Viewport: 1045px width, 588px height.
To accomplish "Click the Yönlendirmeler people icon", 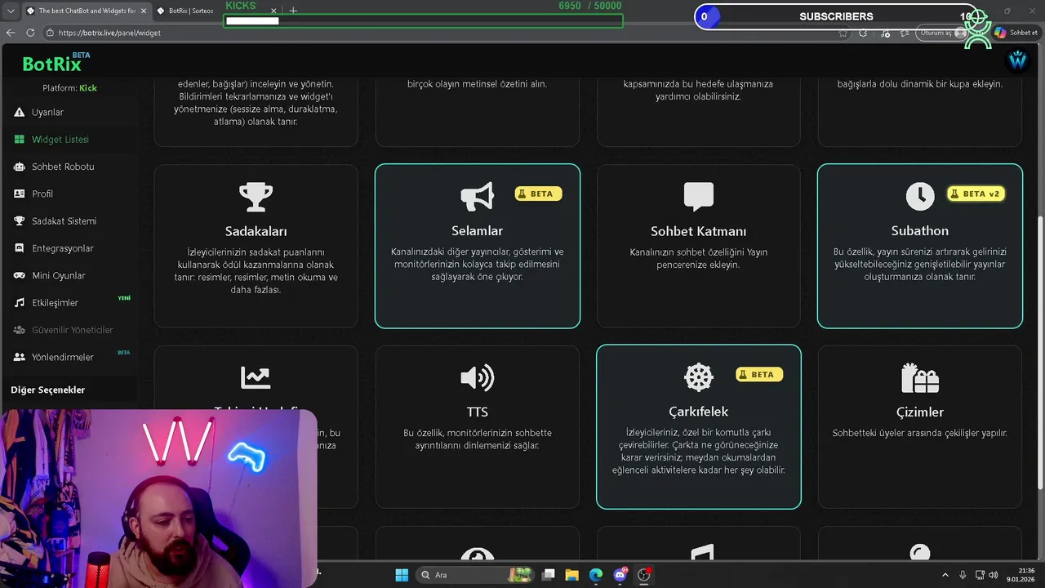I will point(20,357).
